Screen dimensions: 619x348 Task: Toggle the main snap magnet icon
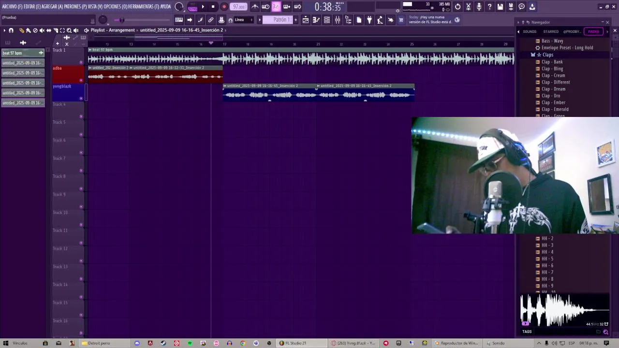[x=231, y=20]
